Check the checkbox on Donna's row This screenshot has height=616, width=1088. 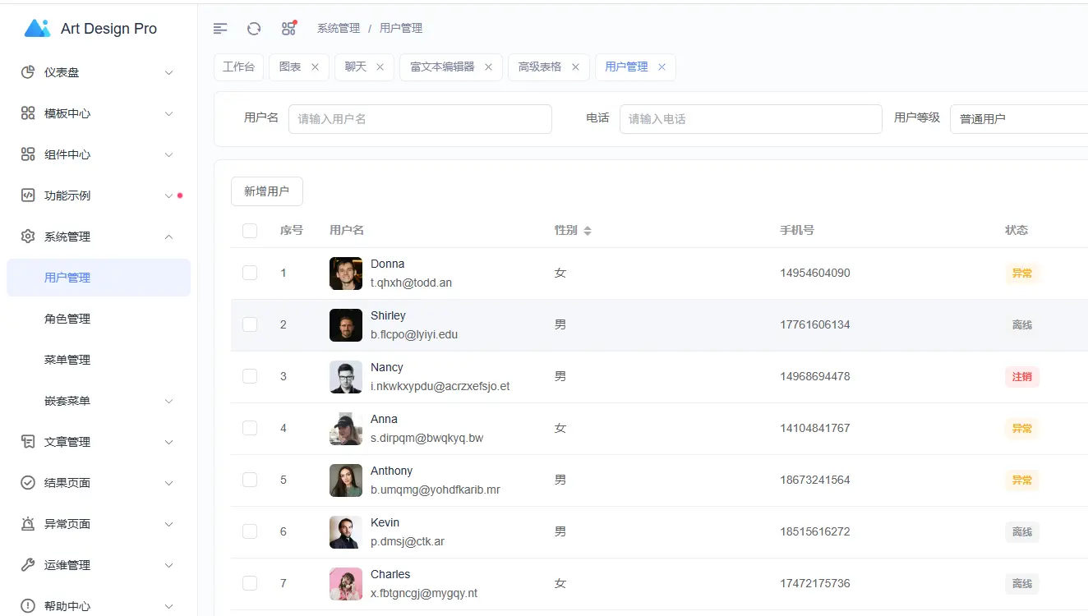coord(250,273)
